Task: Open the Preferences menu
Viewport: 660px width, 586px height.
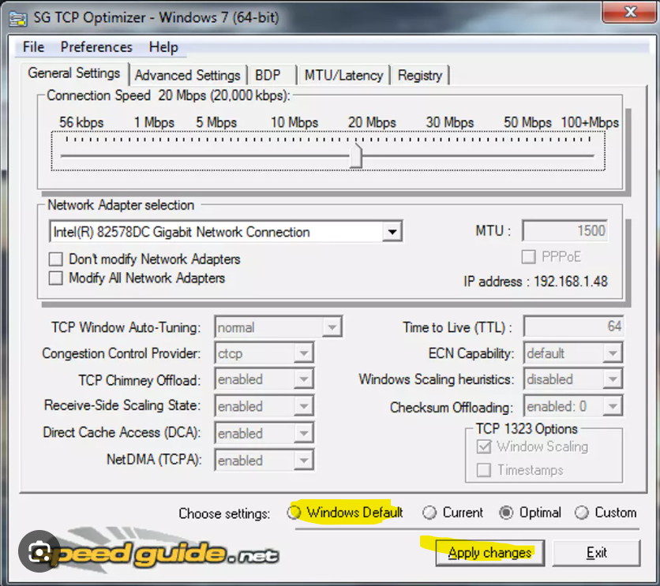Action: (x=96, y=47)
